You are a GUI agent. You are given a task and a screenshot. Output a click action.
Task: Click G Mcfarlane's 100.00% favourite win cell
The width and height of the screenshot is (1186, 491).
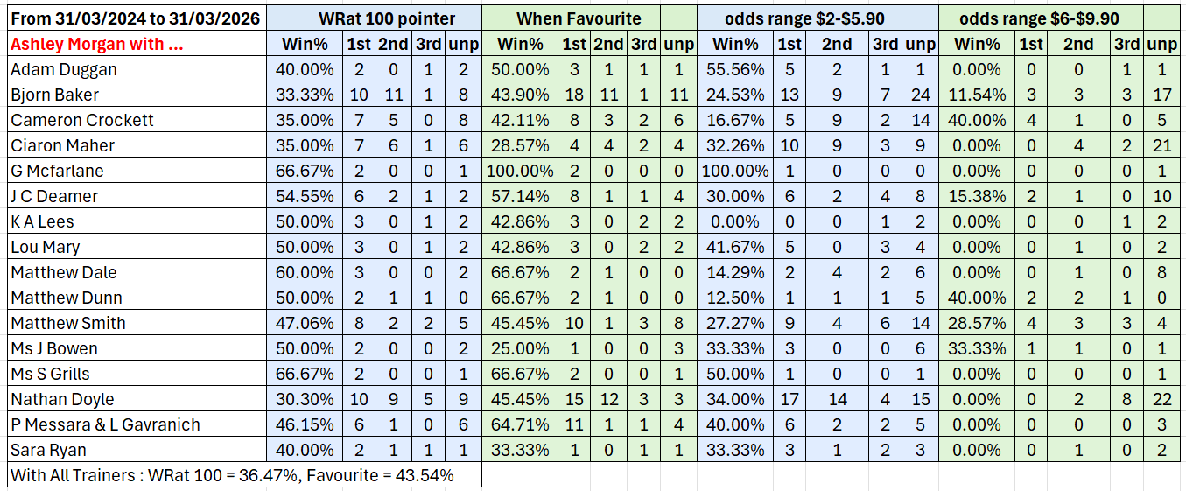(x=523, y=171)
